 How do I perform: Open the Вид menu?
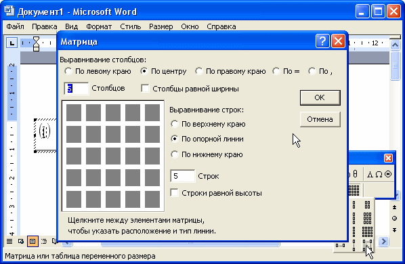[71, 26]
